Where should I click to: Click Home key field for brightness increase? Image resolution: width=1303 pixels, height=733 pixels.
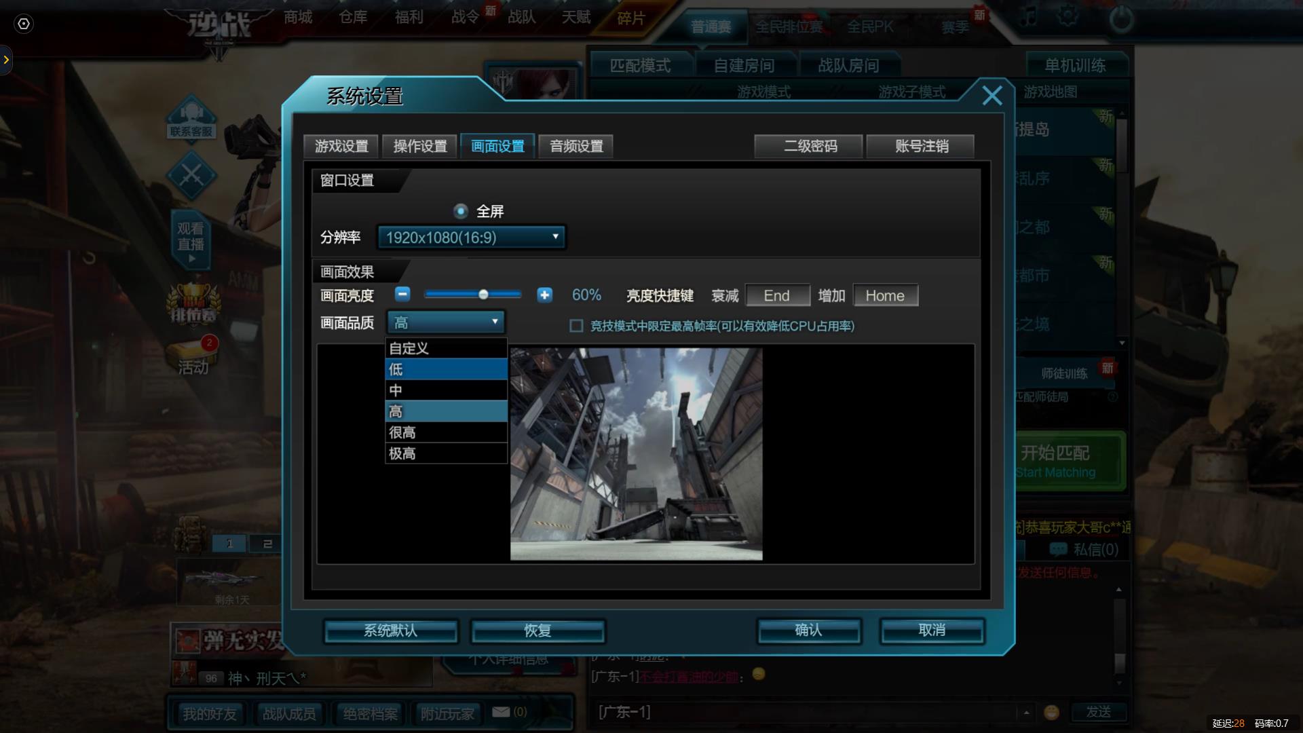click(886, 295)
